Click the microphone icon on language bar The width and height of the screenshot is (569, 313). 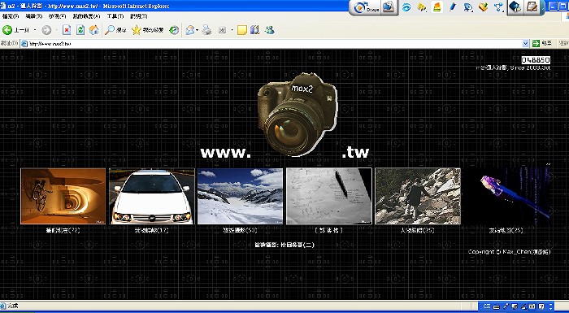tap(506, 306)
